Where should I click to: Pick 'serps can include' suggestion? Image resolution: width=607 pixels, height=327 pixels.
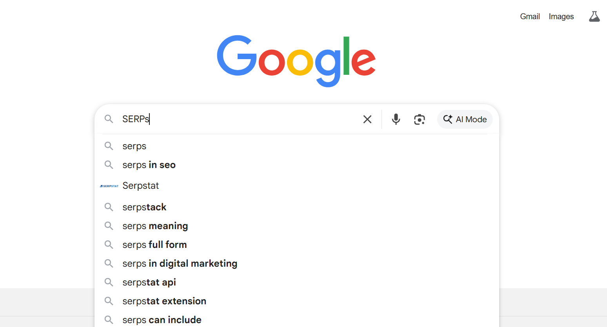coord(162,320)
